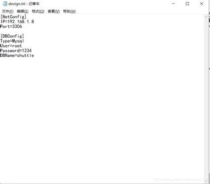The width and height of the screenshot is (210, 184).
Task: Open the 查看(V) View menu
Action: [54, 12]
